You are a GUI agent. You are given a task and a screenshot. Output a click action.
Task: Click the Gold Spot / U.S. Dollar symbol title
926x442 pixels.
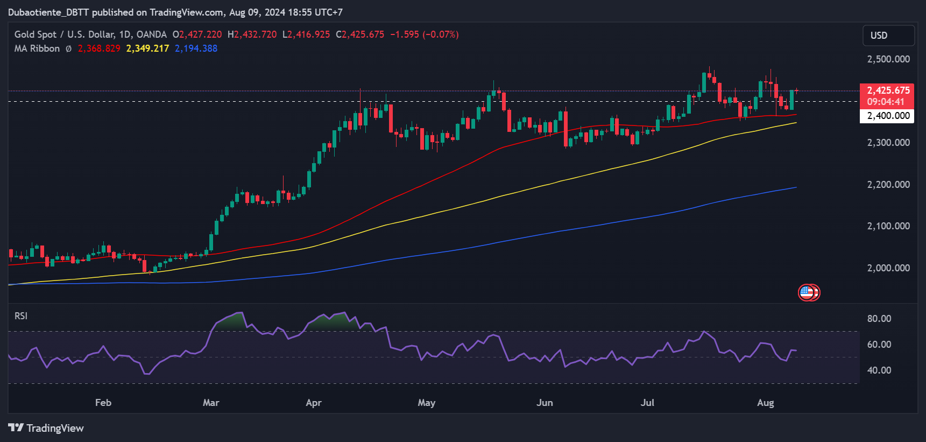(x=90, y=34)
